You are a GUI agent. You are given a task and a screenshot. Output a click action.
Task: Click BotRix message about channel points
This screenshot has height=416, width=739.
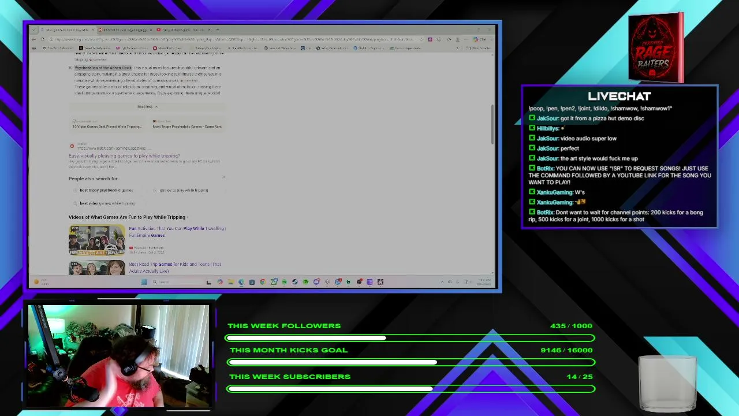click(x=615, y=216)
